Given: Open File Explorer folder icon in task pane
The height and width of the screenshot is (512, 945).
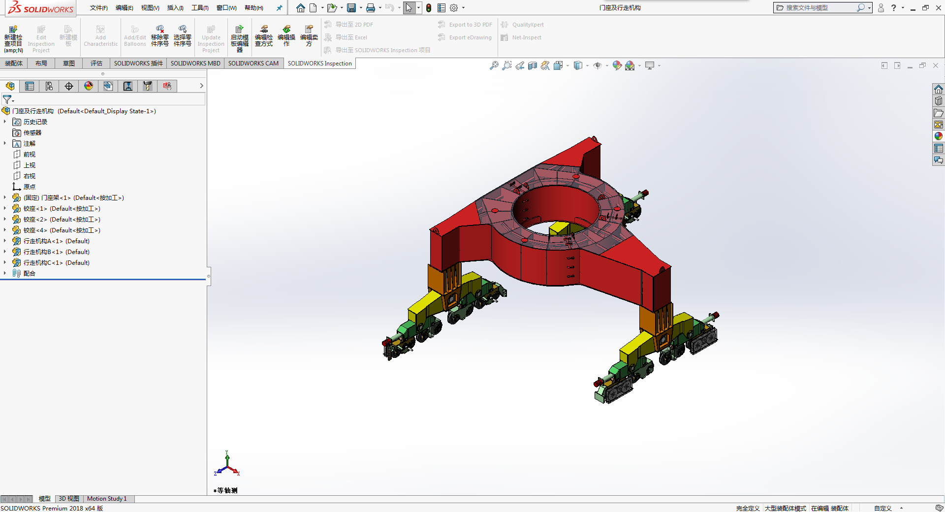Looking at the screenshot, I should (x=939, y=113).
